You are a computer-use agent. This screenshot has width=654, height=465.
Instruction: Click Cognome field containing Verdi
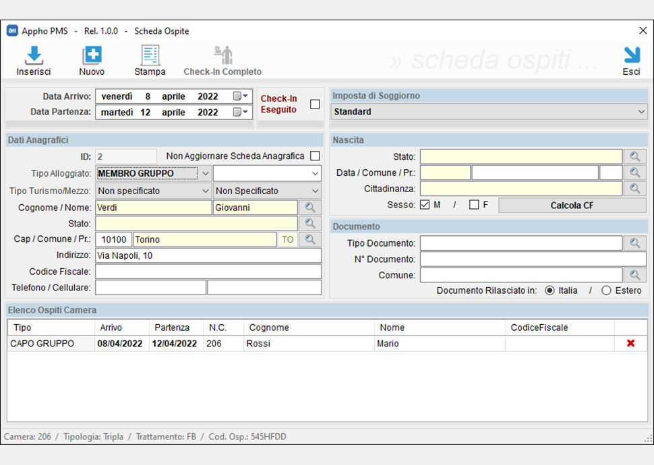pos(153,208)
